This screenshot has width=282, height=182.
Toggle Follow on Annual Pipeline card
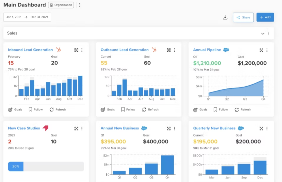coord(221,109)
